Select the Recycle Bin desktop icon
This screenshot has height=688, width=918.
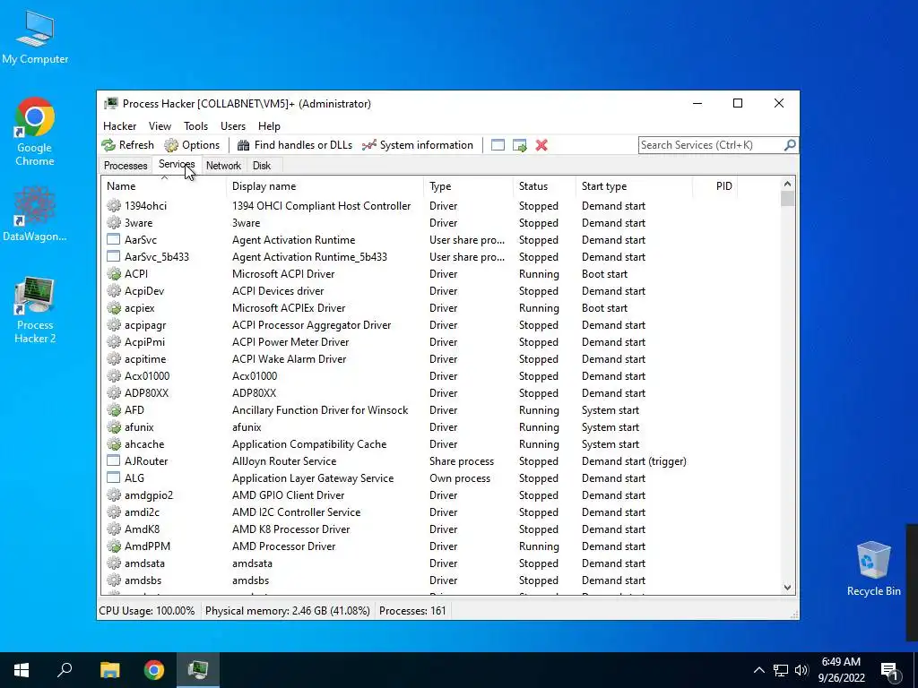click(873, 567)
